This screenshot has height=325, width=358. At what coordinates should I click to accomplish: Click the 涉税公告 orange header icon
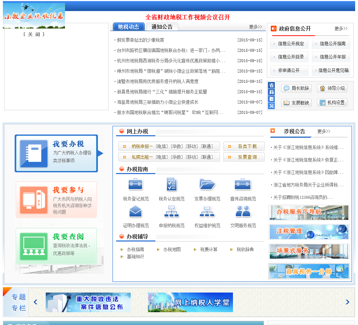pyautogui.click(x=272, y=131)
